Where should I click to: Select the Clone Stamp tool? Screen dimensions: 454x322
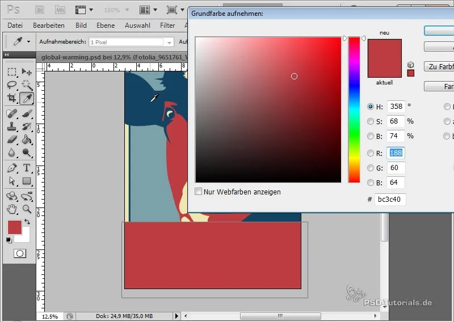pyautogui.click(x=12, y=126)
